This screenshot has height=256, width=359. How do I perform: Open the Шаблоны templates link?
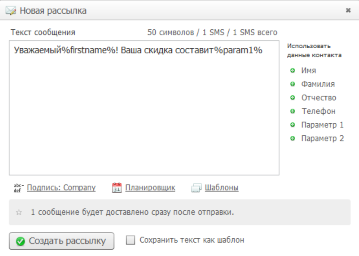pyautogui.click(x=221, y=188)
